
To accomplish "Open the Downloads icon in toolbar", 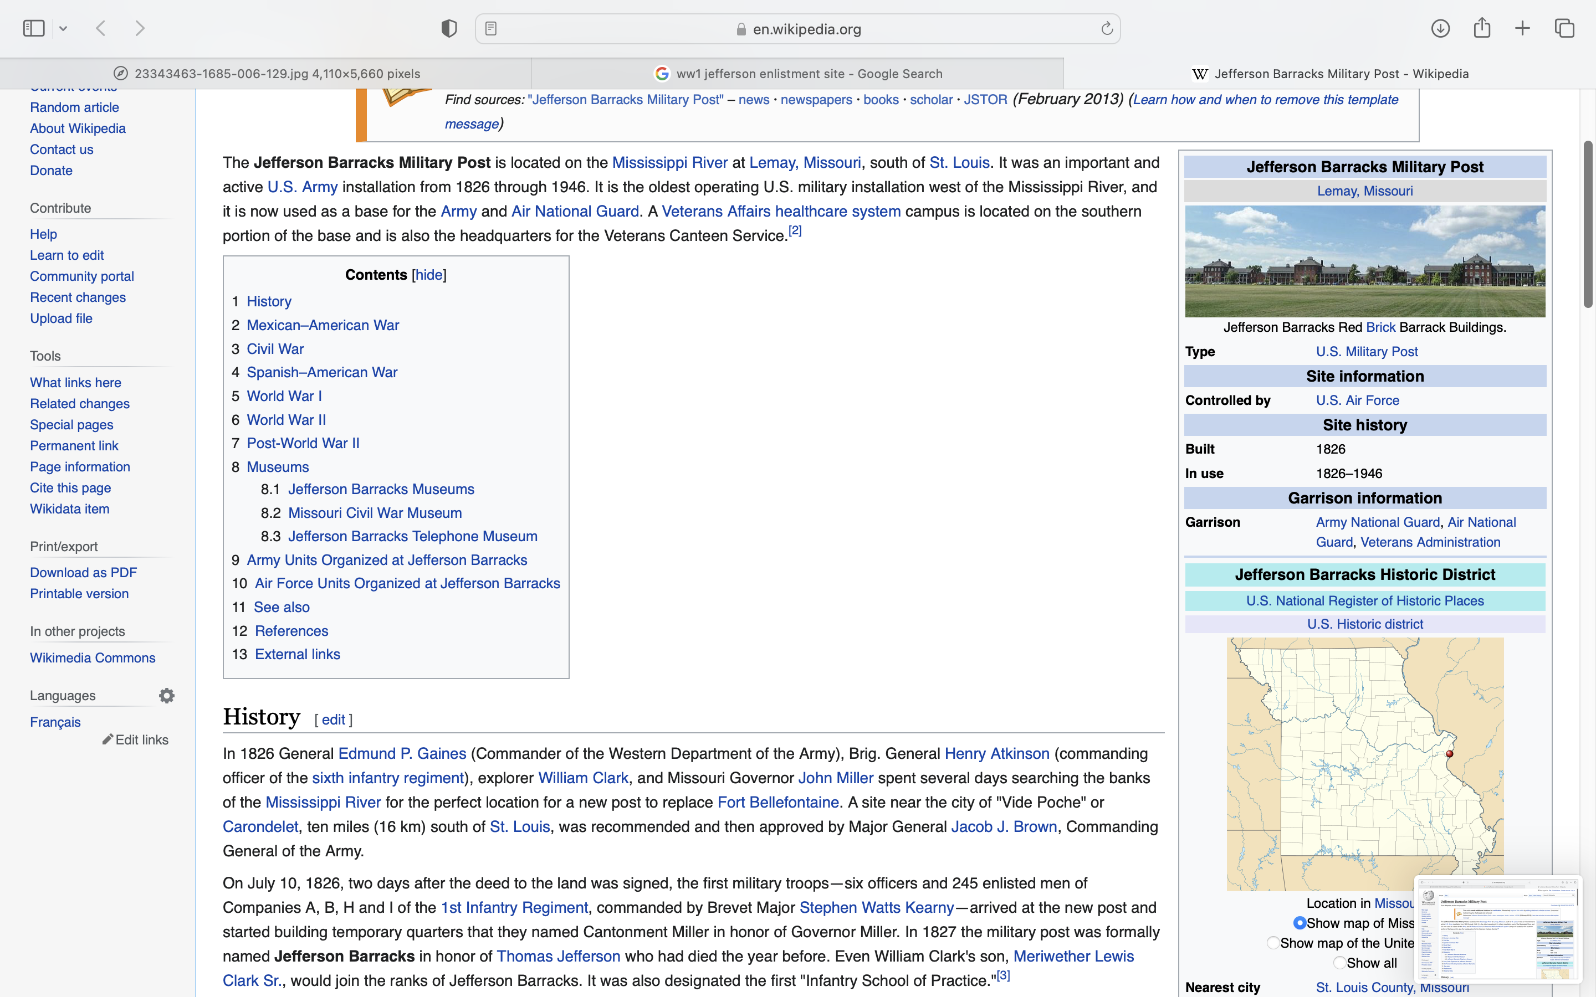I will point(1440,28).
